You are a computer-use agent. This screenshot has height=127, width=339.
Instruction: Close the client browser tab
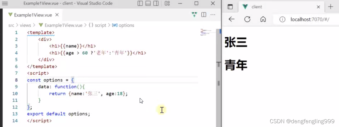pyautogui.click(x=318, y=7)
